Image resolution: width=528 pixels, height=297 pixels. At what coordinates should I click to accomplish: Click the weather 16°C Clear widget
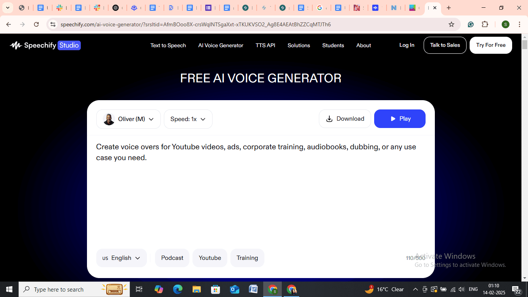pos(385,289)
